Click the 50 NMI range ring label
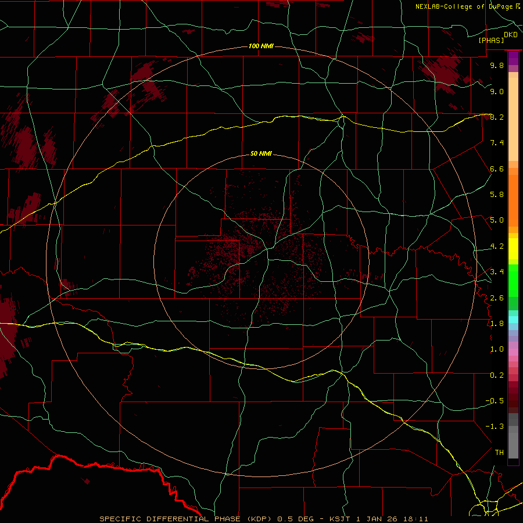 pyautogui.click(x=261, y=154)
